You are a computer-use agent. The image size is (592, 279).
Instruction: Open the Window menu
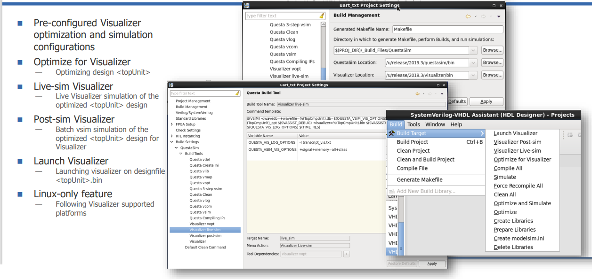tap(435, 124)
